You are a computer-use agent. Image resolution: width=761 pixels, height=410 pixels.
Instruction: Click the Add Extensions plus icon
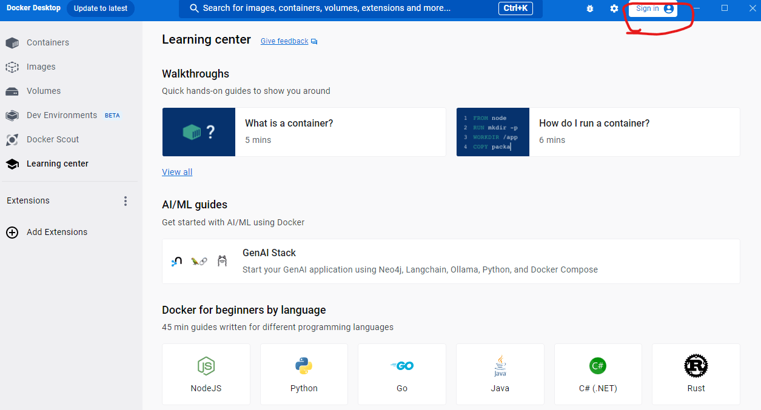pos(12,233)
